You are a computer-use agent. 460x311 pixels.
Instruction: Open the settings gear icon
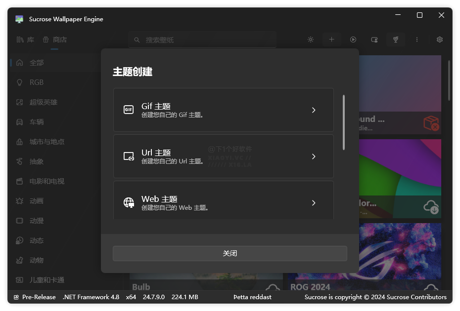pyautogui.click(x=439, y=39)
